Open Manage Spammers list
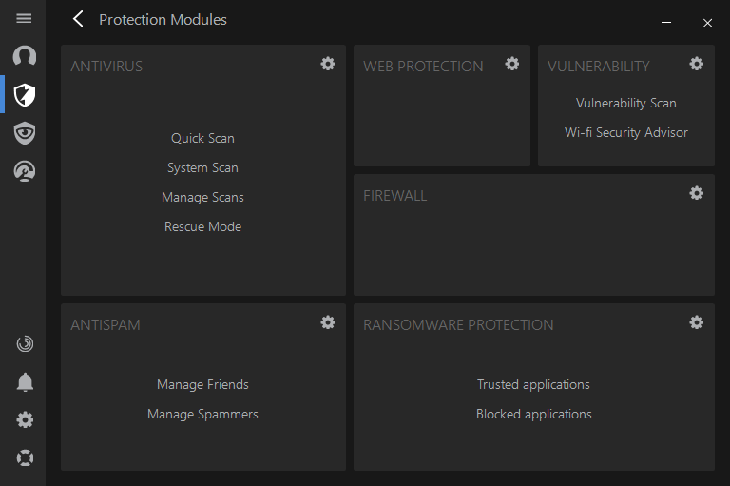This screenshot has height=486, width=730. [202, 415]
